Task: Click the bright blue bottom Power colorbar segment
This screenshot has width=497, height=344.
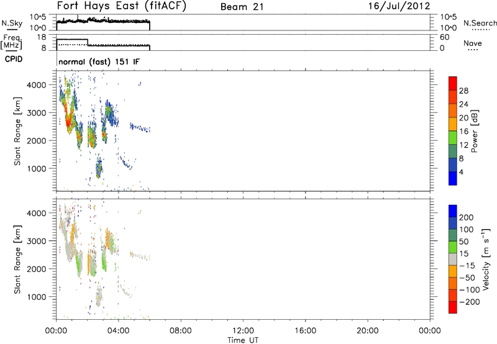Action: (x=453, y=178)
